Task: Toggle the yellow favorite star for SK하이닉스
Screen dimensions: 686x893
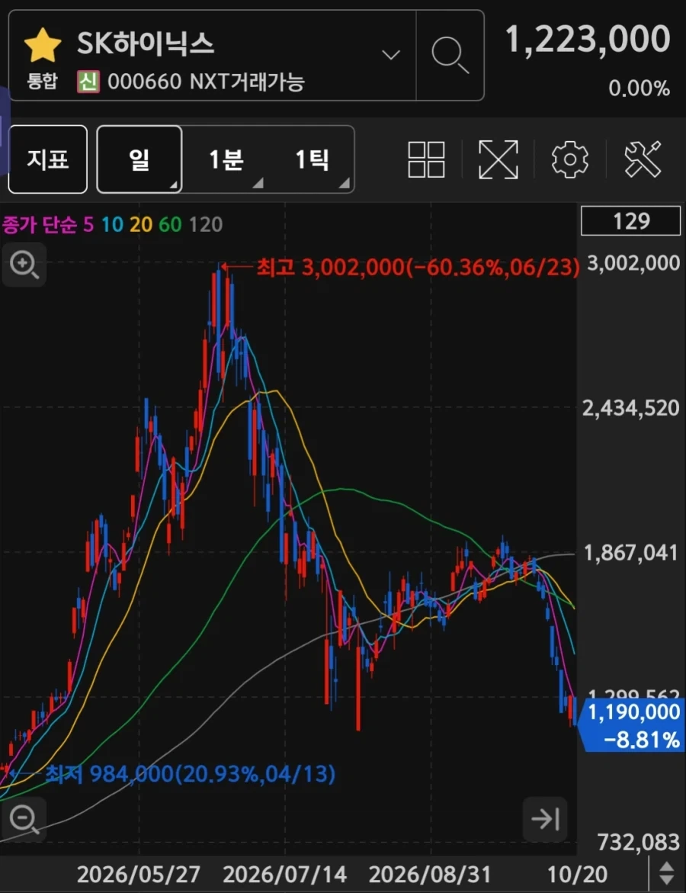Action: (x=43, y=45)
